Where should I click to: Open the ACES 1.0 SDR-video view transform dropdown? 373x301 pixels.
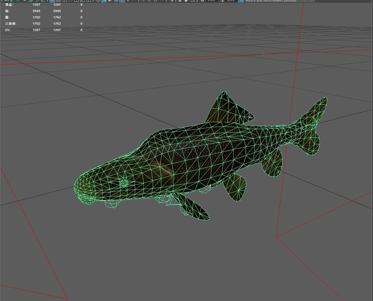point(280,1)
